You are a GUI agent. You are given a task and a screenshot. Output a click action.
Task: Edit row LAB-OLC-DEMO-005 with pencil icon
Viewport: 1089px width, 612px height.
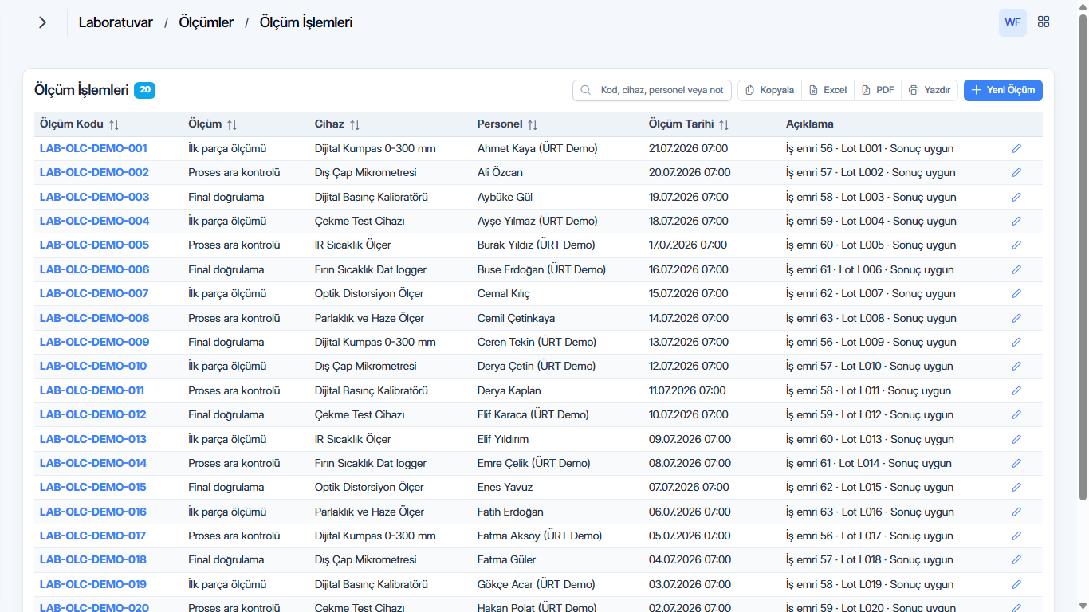[x=1016, y=245]
